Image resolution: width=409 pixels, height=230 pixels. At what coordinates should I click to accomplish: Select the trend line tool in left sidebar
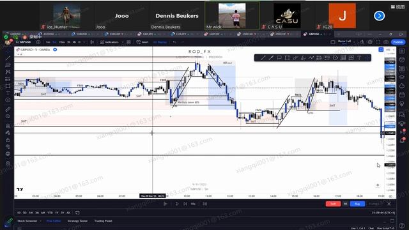(8, 58)
